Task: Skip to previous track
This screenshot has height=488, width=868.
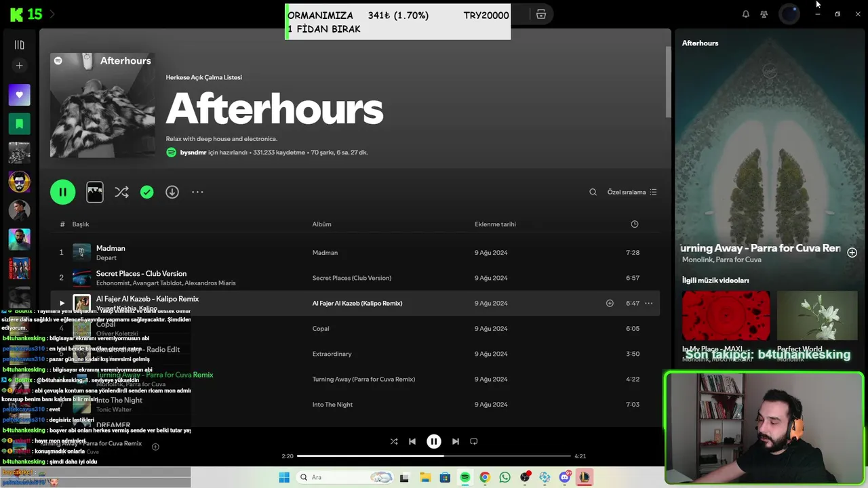Action: 412,441
